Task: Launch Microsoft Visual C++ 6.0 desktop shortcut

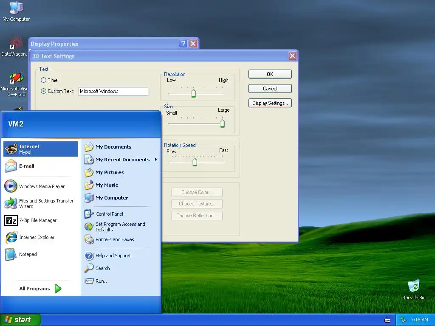Action: [14, 84]
